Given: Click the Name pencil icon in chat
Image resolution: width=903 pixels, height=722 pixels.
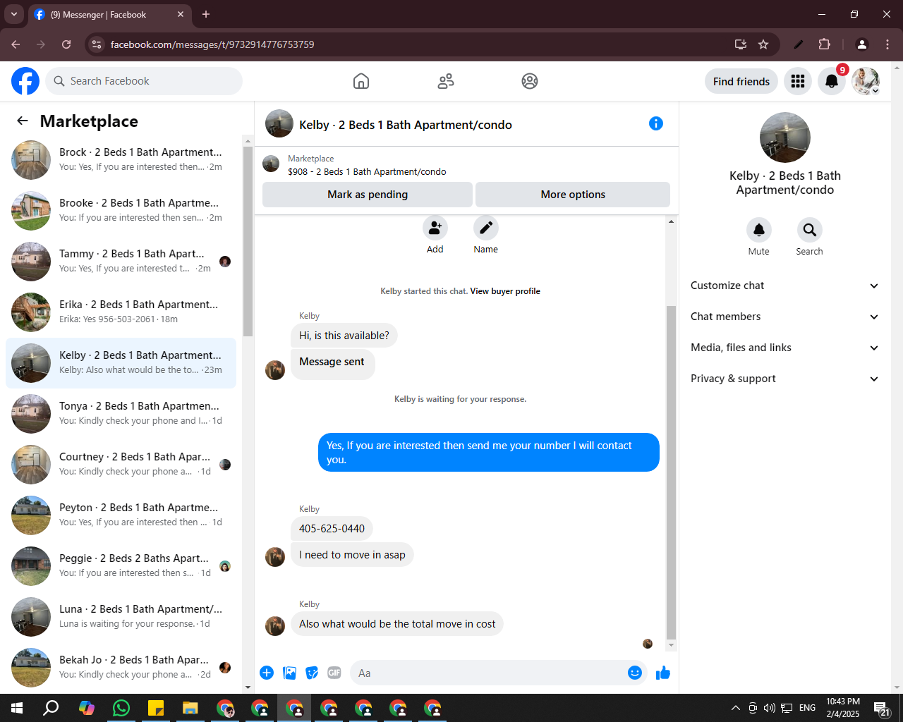Looking at the screenshot, I should pos(486,228).
